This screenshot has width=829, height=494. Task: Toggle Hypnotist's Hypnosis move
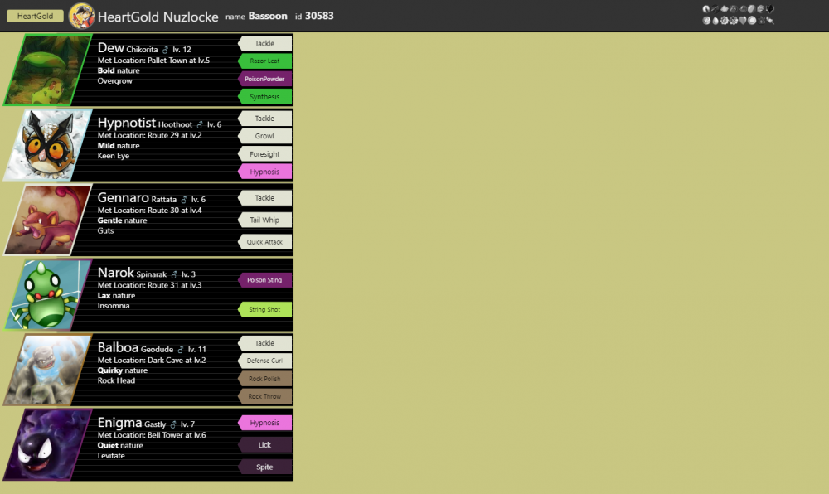tap(264, 170)
